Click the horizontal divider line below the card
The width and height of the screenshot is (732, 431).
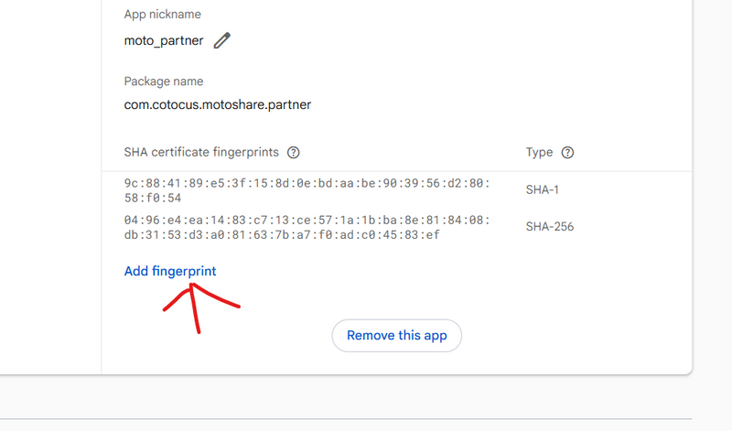point(366,419)
